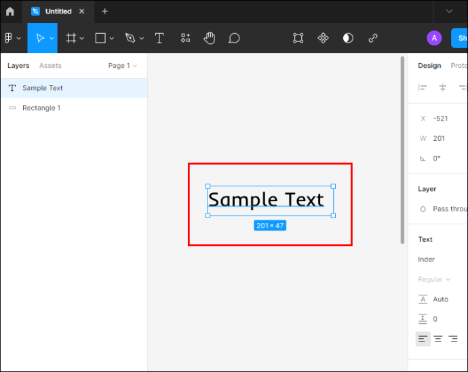Select the Comment tool

click(234, 38)
